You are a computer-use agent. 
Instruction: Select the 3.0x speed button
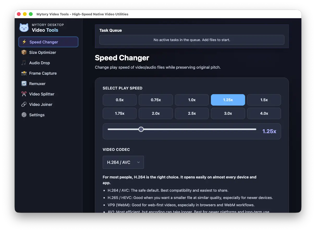tap(228, 113)
